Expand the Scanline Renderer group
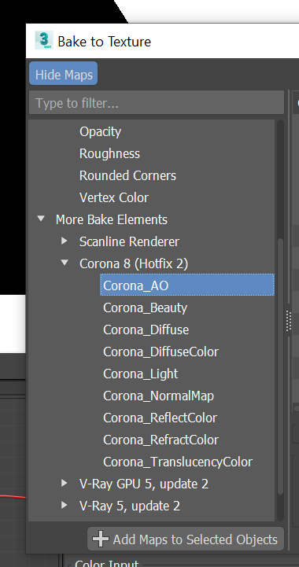Screen dimensions: 299x567 [65, 241]
